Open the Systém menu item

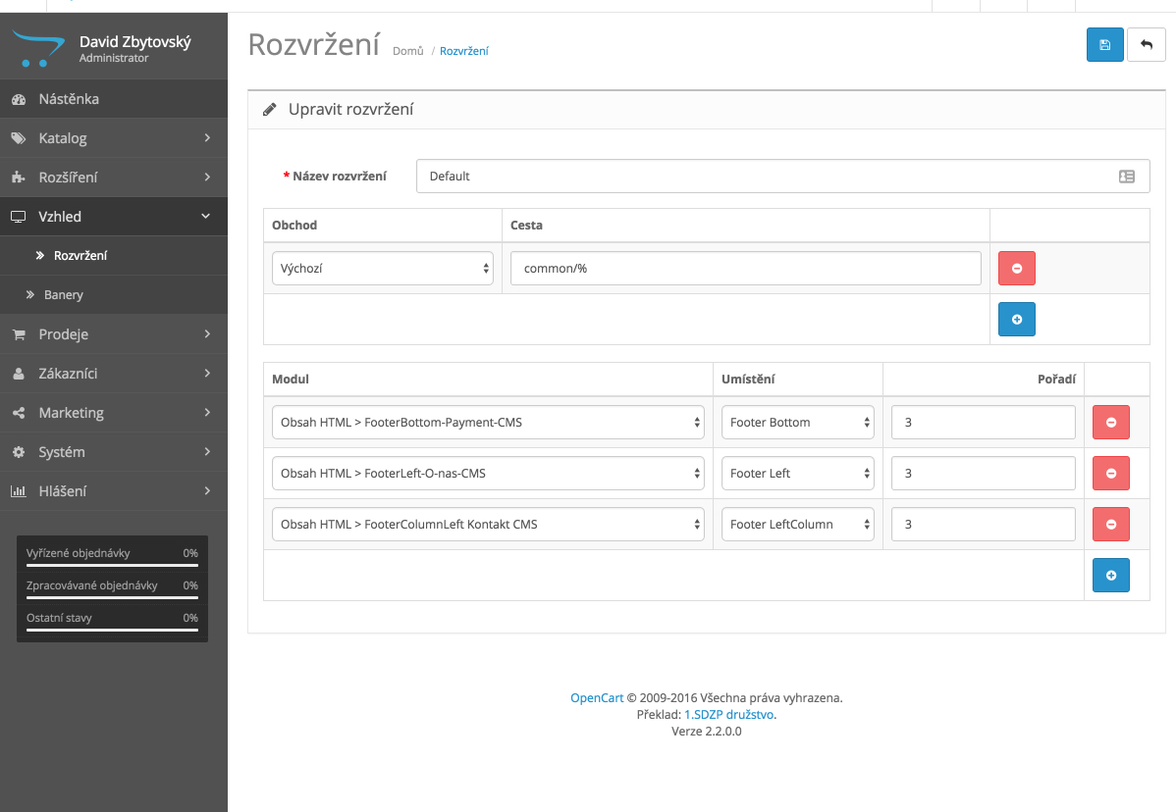(x=114, y=452)
